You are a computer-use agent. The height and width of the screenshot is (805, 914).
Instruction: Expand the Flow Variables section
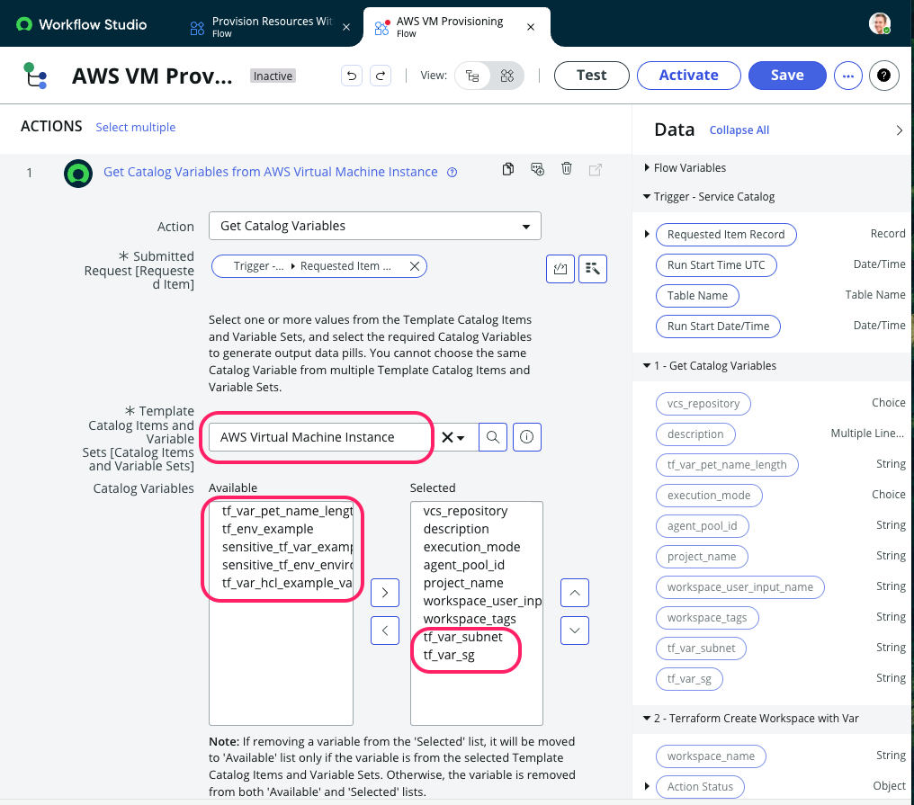pyautogui.click(x=647, y=167)
